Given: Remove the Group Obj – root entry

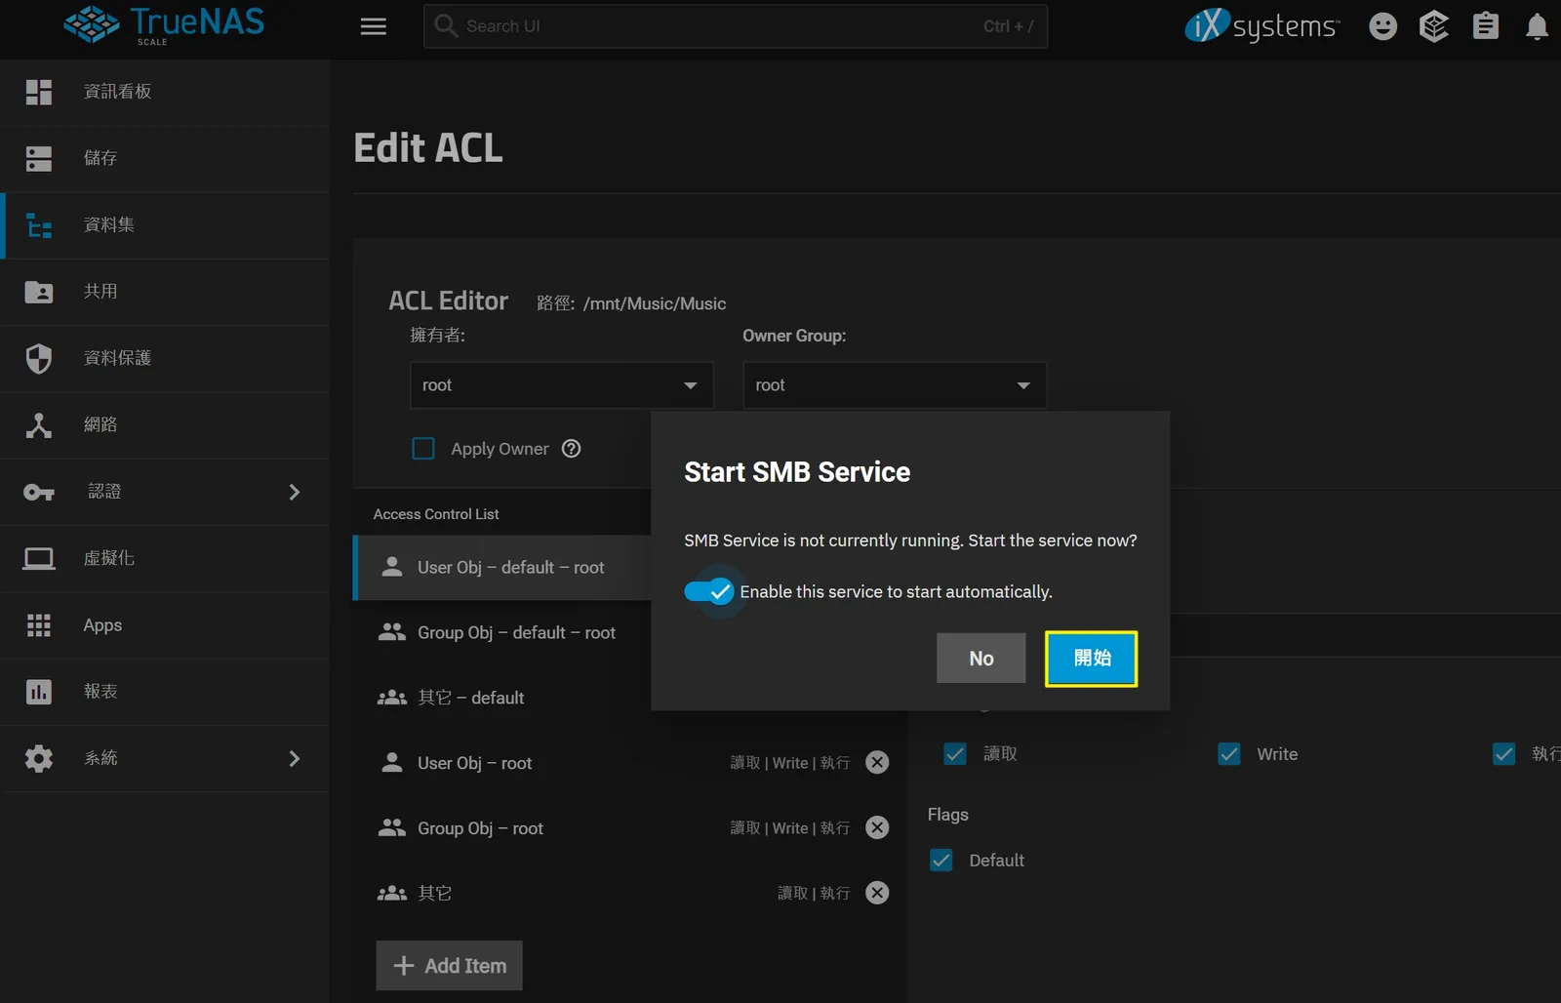Looking at the screenshot, I should pos(877,828).
